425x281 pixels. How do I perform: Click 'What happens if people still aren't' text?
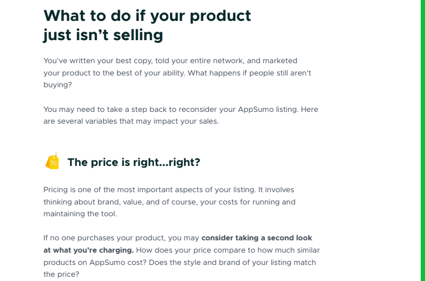(249, 73)
